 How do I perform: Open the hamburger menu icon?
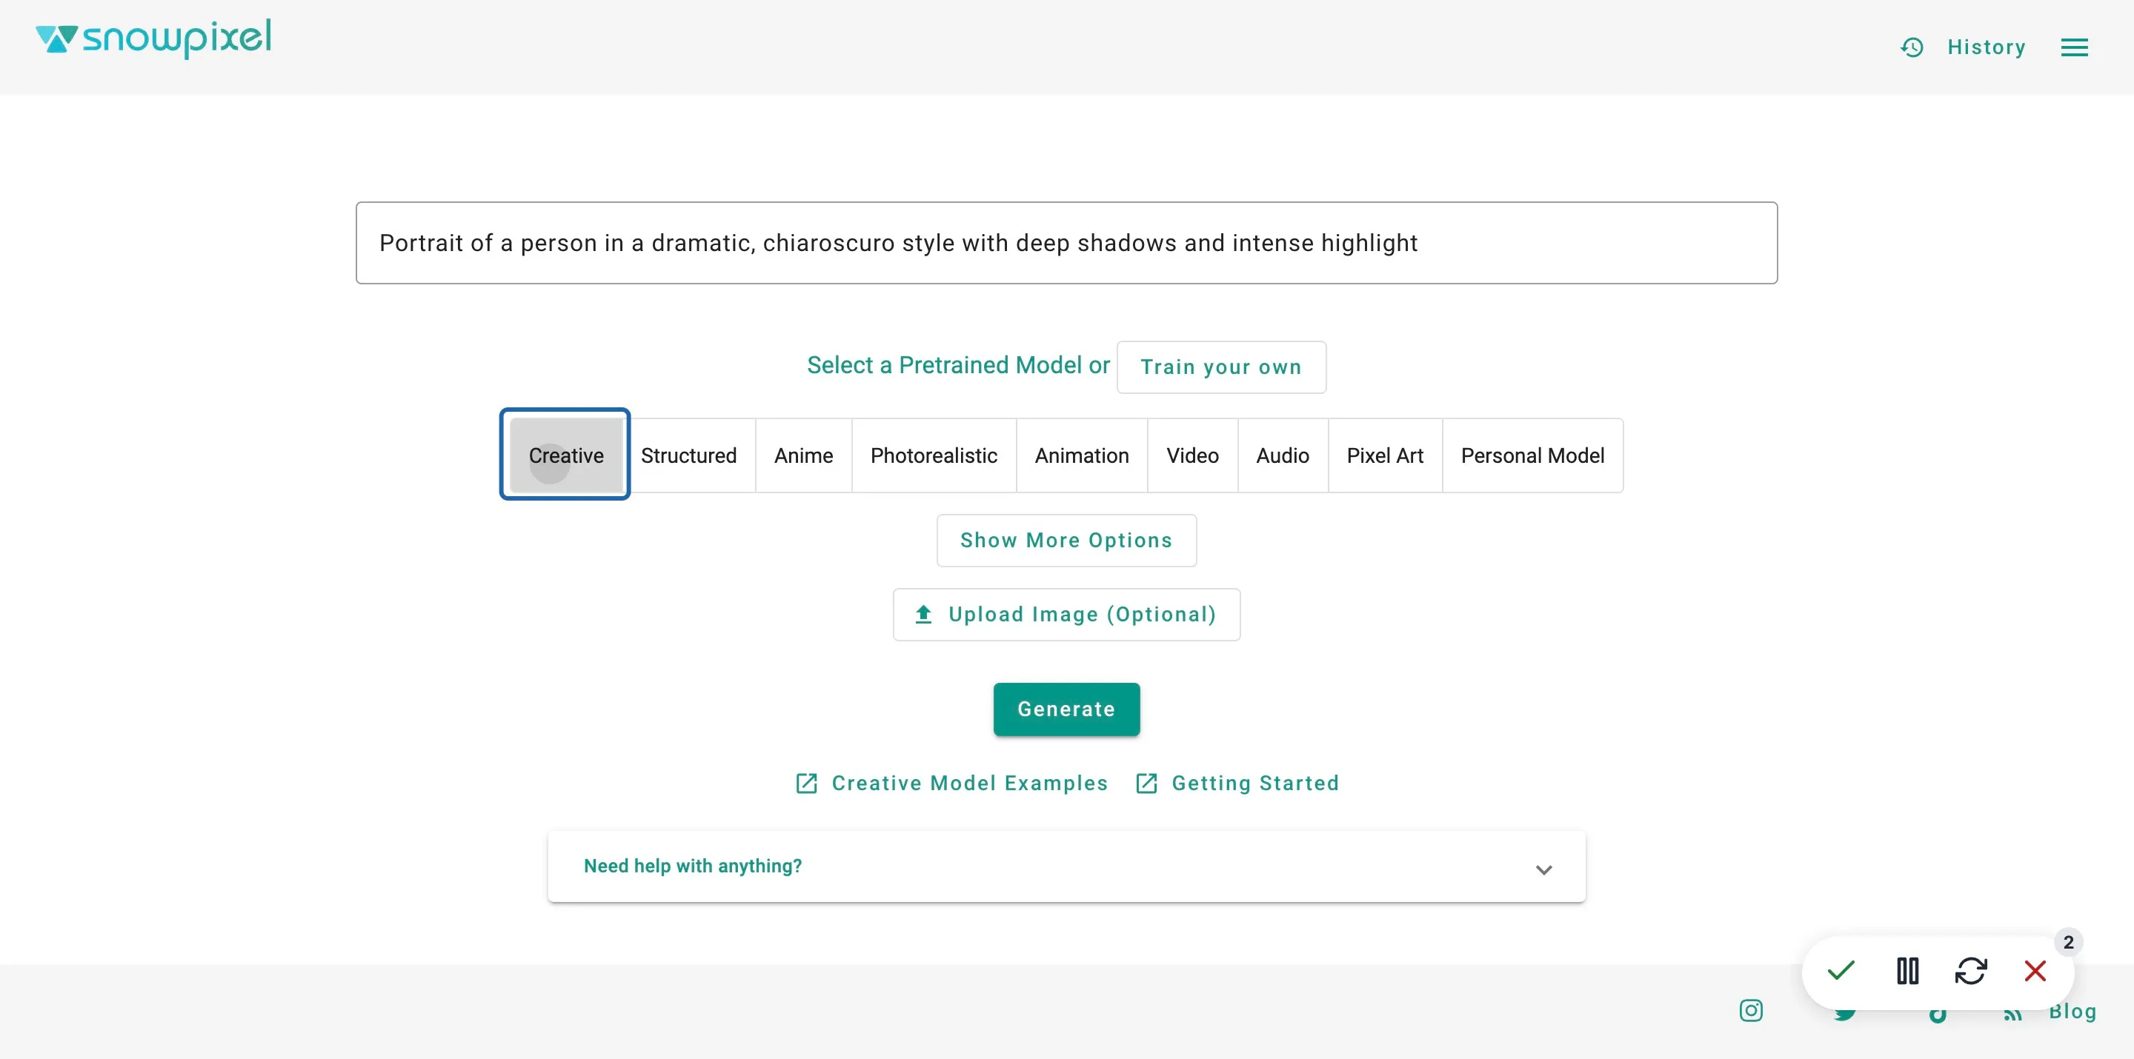tap(2073, 47)
